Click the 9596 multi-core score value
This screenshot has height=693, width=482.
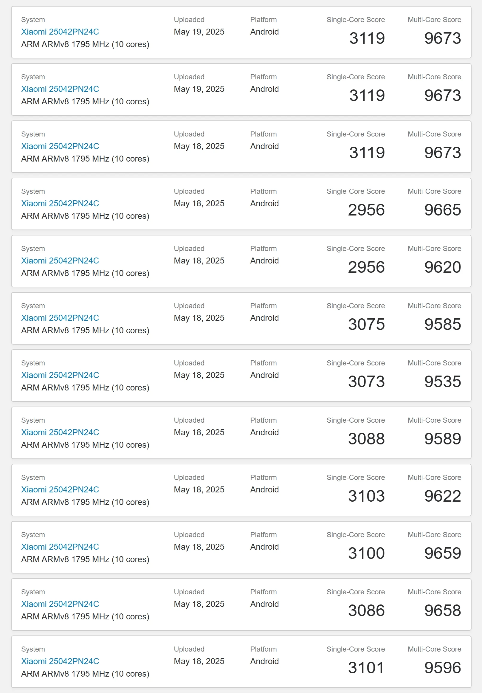pos(442,668)
